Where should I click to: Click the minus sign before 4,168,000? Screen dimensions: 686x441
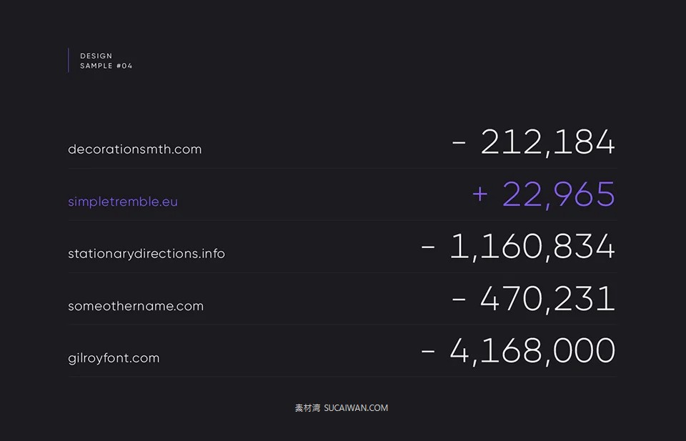pyautogui.click(x=428, y=352)
